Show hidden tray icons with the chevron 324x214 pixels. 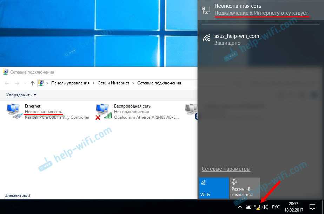[x=240, y=207]
